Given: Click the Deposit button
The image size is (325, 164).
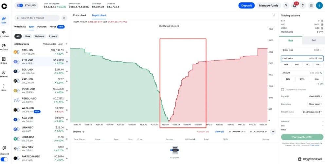Looking at the screenshot, I should (246, 6).
